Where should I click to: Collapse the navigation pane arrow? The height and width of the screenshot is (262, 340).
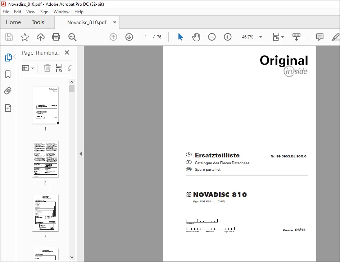[81, 153]
